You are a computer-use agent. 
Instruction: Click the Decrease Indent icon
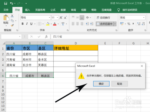tap(87, 24)
